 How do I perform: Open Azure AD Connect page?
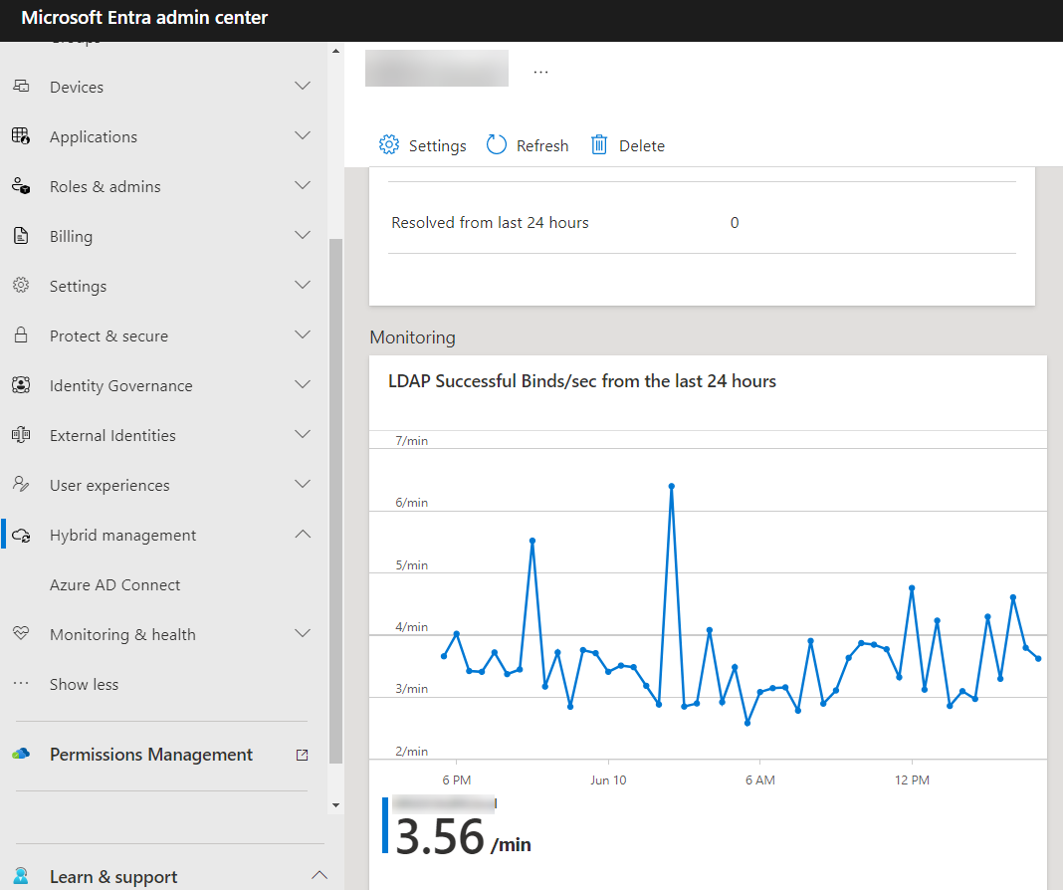pos(115,585)
